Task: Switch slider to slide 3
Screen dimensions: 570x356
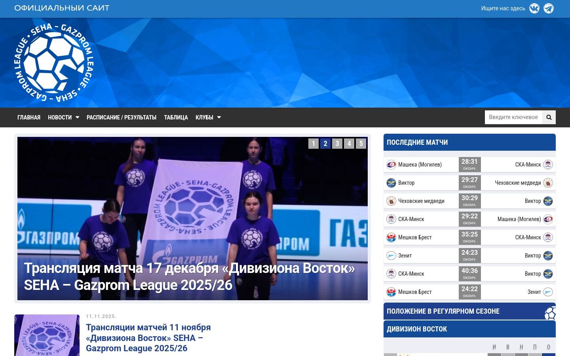Action: (x=337, y=144)
